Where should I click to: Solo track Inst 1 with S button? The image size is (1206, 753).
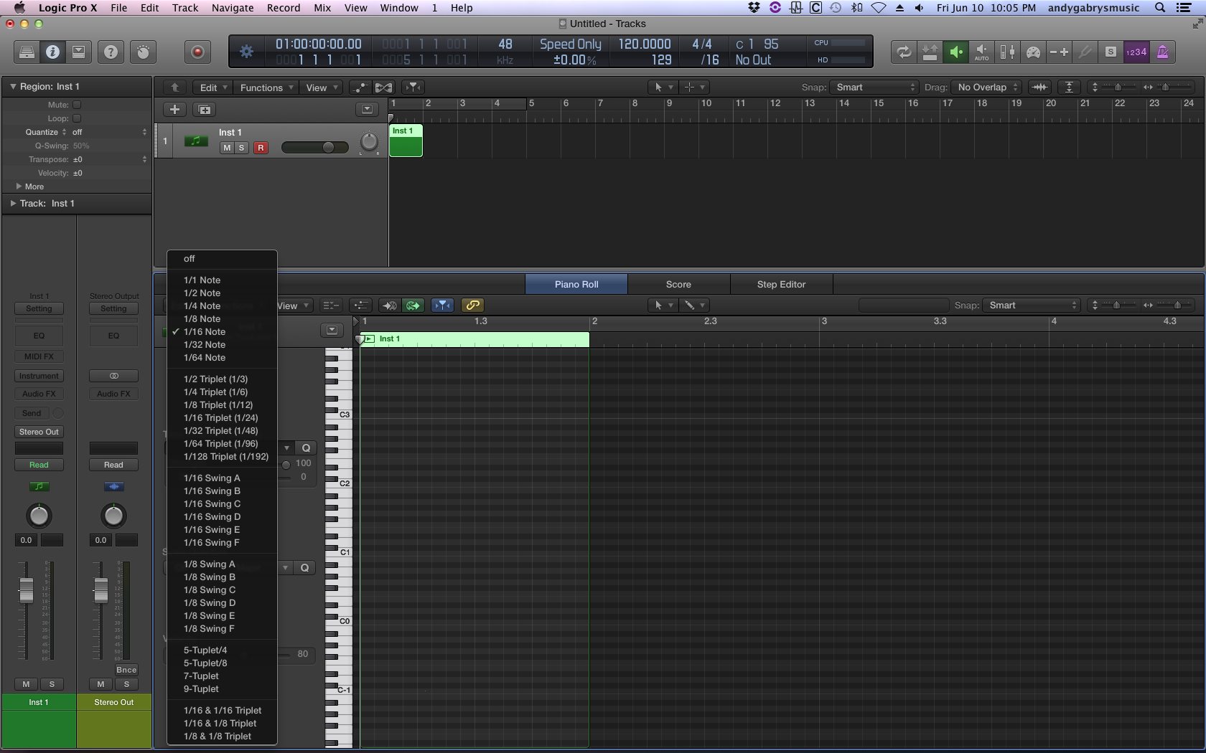[x=242, y=148]
